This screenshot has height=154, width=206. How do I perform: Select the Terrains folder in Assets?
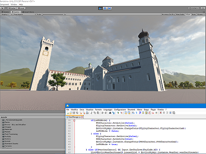click(x=7, y=146)
